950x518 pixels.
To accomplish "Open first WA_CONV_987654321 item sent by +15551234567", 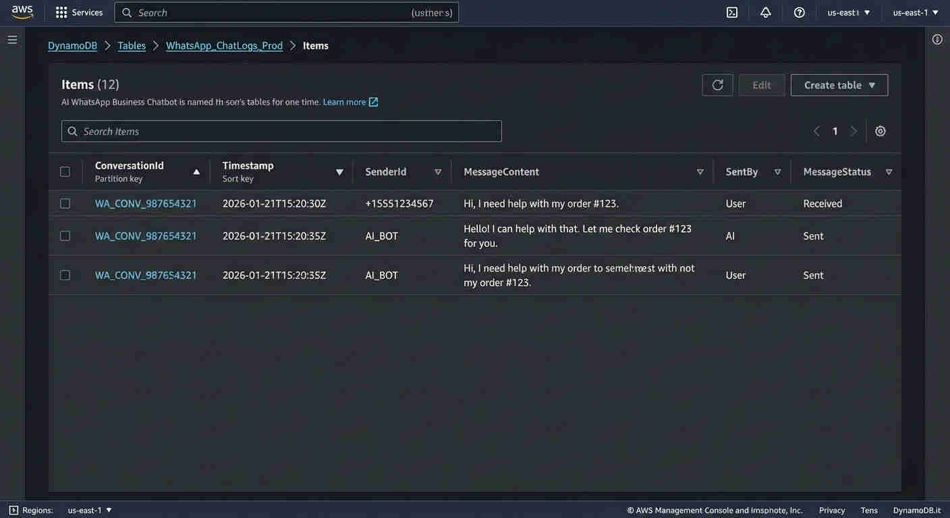I will coord(146,204).
